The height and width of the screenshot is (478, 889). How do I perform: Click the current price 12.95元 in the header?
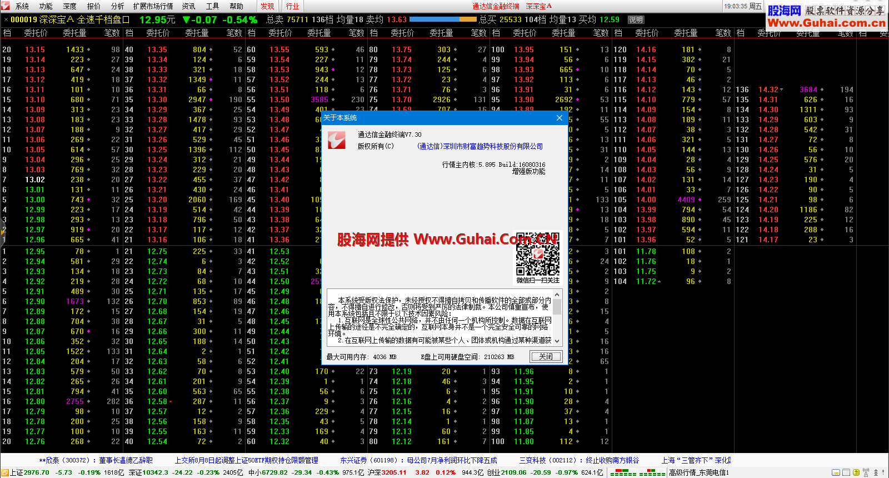pyautogui.click(x=157, y=19)
